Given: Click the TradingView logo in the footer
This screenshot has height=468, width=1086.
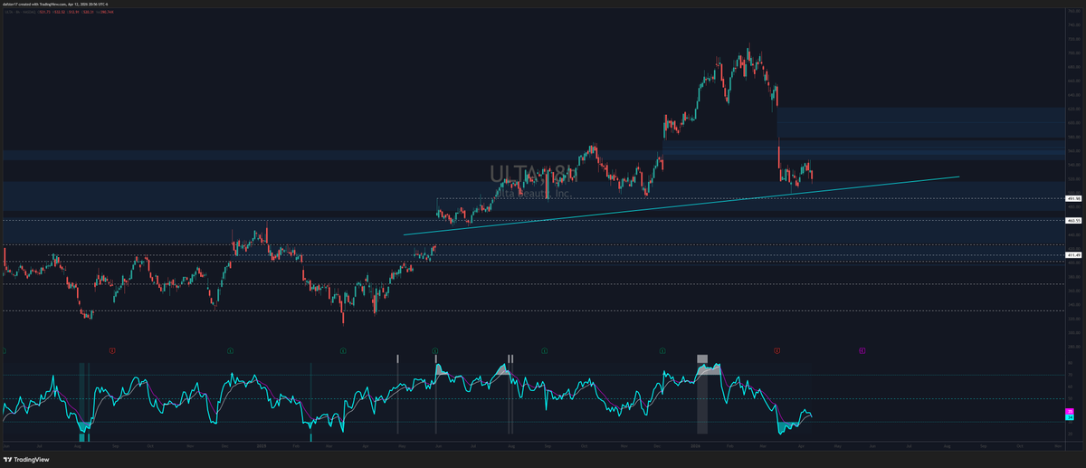Looking at the screenshot, I should (x=27, y=459).
